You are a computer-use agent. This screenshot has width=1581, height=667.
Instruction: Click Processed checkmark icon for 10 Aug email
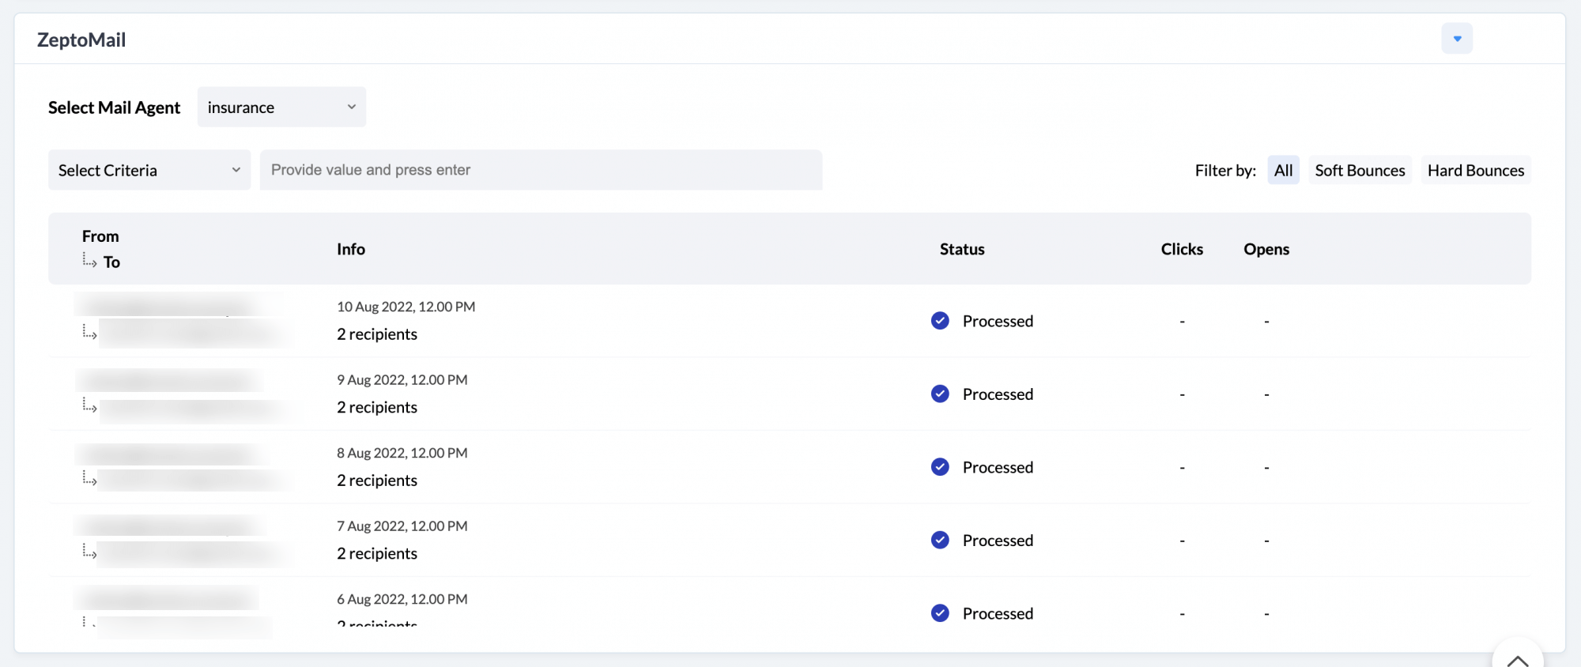(940, 321)
